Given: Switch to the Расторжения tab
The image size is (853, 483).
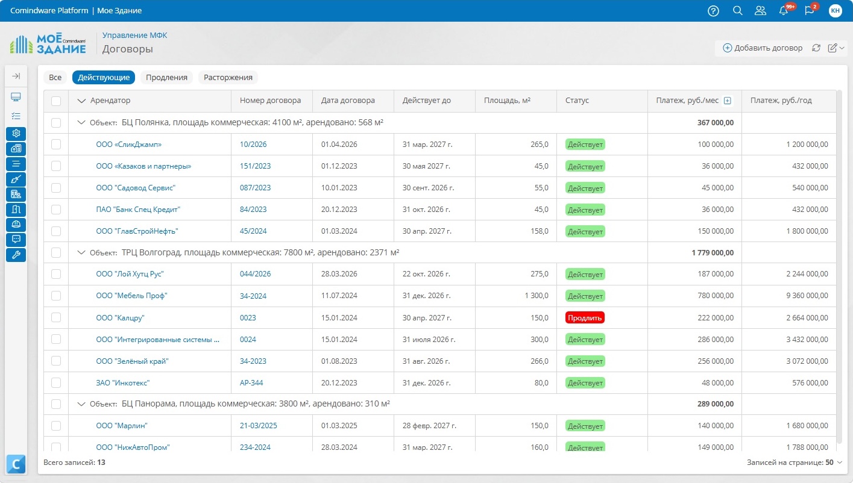Looking at the screenshot, I should pos(228,77).
